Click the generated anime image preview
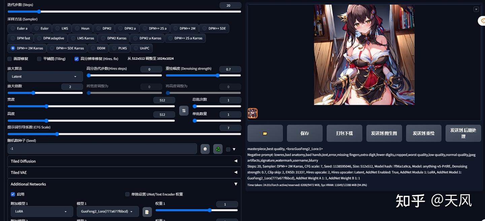This screenshot has width=485, height=221. pos(364,55)
